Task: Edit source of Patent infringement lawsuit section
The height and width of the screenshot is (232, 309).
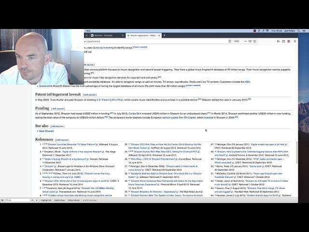Action: pyautogui.click(x=90, y=95)
